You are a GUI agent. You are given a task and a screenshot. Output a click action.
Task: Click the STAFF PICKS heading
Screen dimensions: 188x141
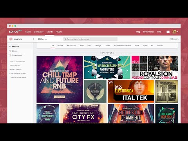[107, 53]
